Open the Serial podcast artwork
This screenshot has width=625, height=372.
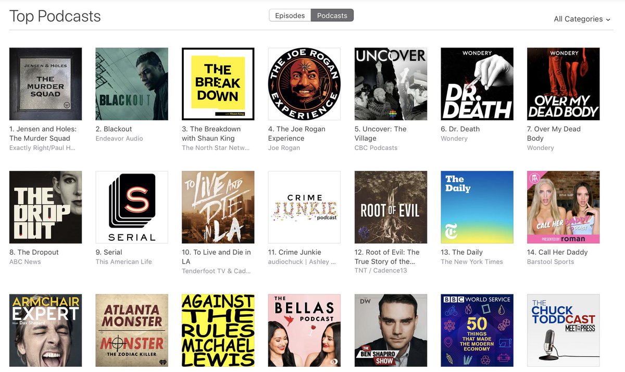point(132,207)
